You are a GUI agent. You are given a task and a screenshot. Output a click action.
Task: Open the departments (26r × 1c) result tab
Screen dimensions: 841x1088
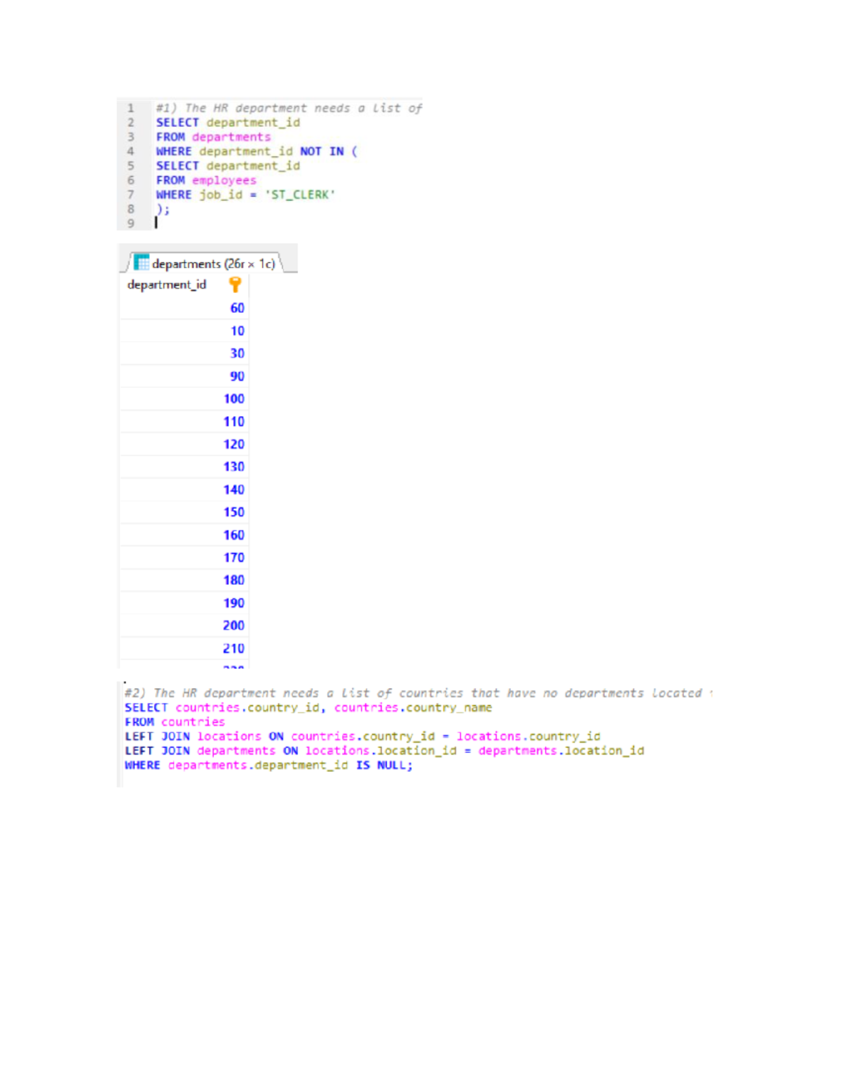(x=205, y=263)
